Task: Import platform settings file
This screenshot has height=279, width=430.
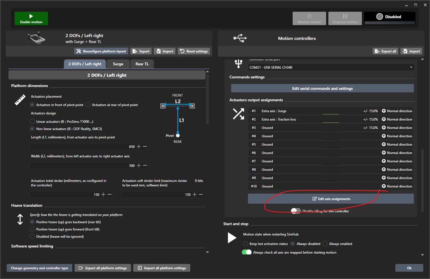Action: tap(165, 51)
